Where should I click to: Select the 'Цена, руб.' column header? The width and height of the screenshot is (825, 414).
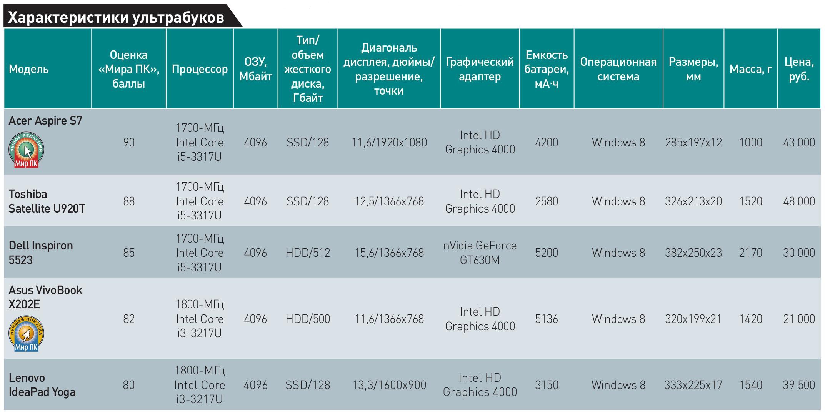[799, 69]
